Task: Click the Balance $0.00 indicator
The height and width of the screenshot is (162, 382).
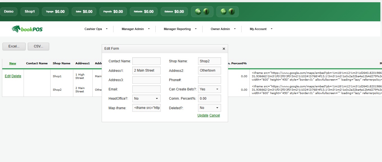Action: pyautogui.click(x=174, y=12)
